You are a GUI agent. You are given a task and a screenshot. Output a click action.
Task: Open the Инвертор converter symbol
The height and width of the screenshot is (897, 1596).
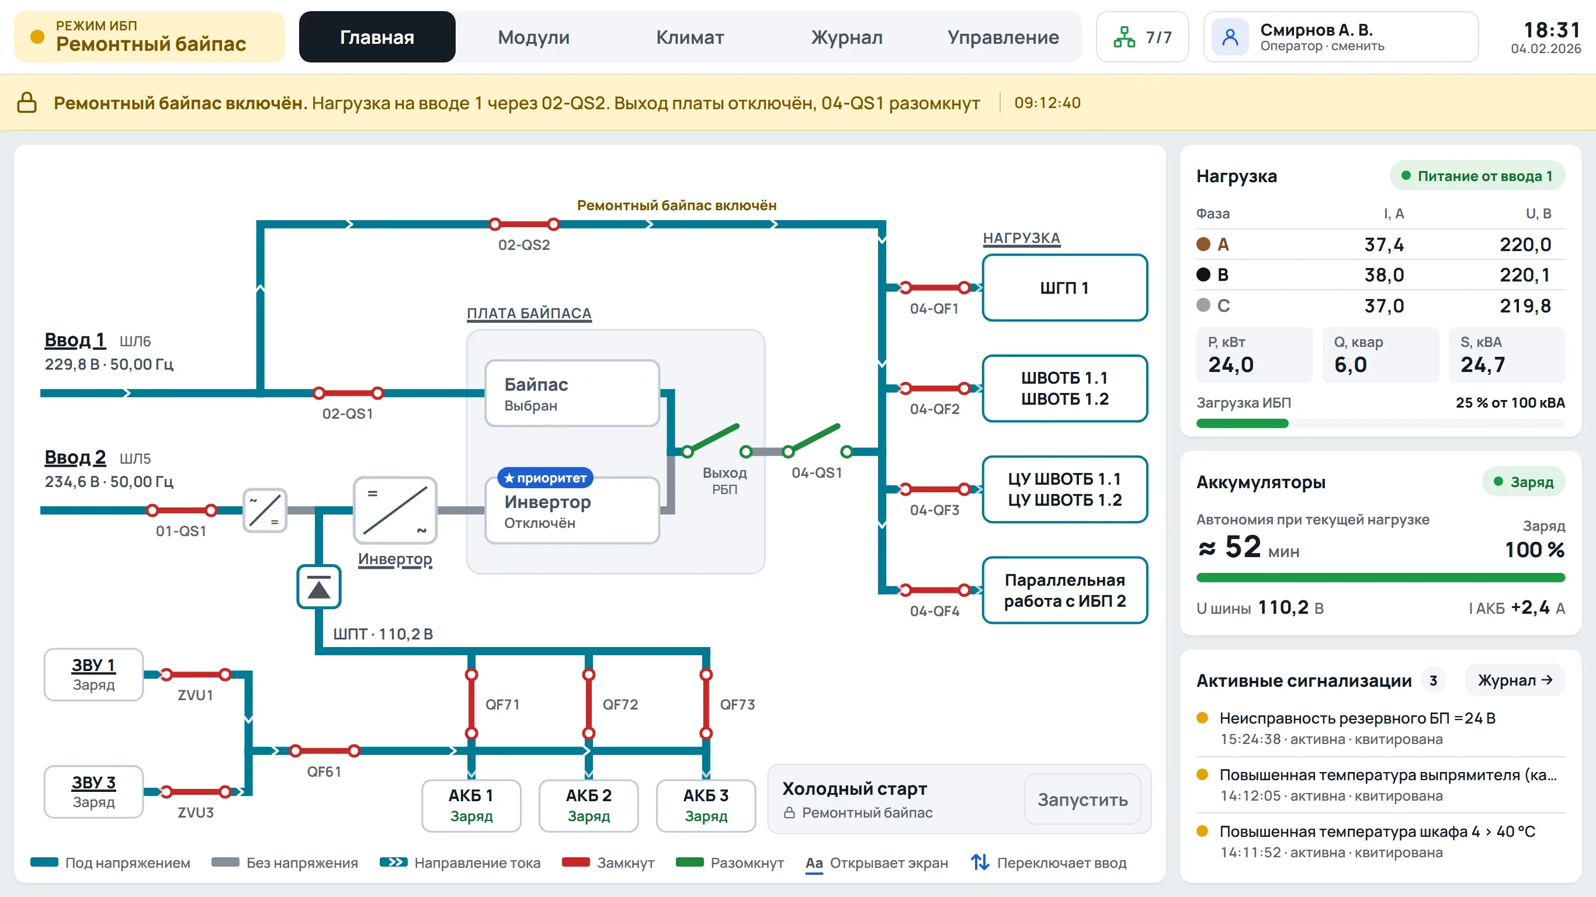coord(395,510)
